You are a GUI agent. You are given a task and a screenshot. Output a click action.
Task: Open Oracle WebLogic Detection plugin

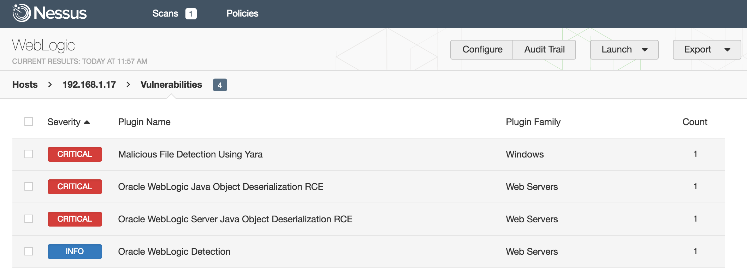point(174,252)
